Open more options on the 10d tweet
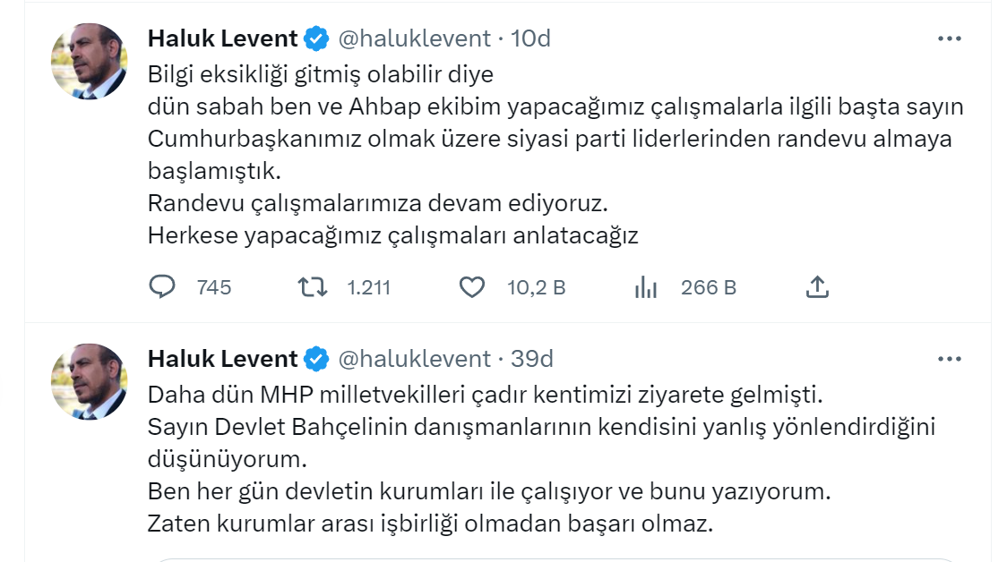The image size is (1007, 562). coord(949,38)
